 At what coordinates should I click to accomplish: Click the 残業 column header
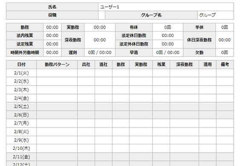161,65
